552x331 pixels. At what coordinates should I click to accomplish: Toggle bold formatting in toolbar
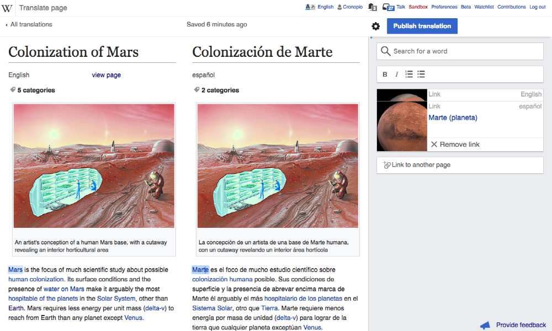tap(385, 74)
